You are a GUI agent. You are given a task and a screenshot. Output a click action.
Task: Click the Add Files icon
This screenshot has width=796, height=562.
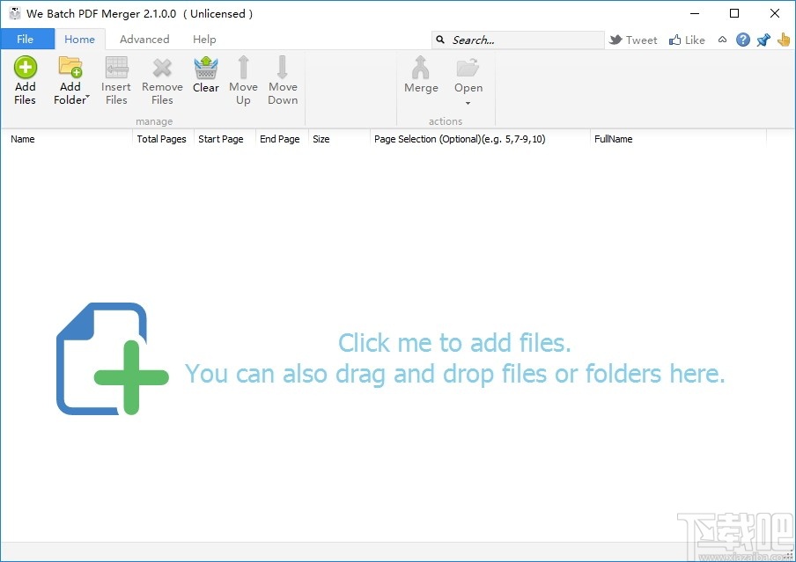[25, 69]
